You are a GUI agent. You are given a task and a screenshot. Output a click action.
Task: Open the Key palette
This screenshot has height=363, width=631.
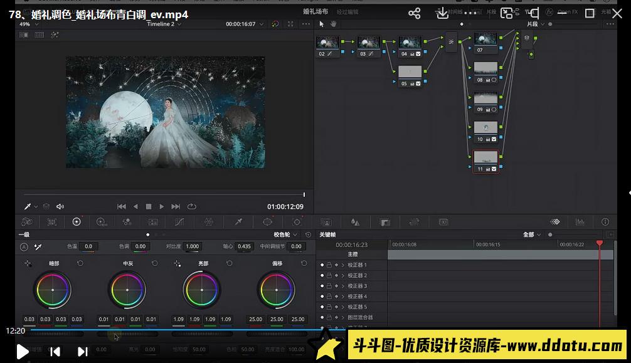click(x=385, y=222)
